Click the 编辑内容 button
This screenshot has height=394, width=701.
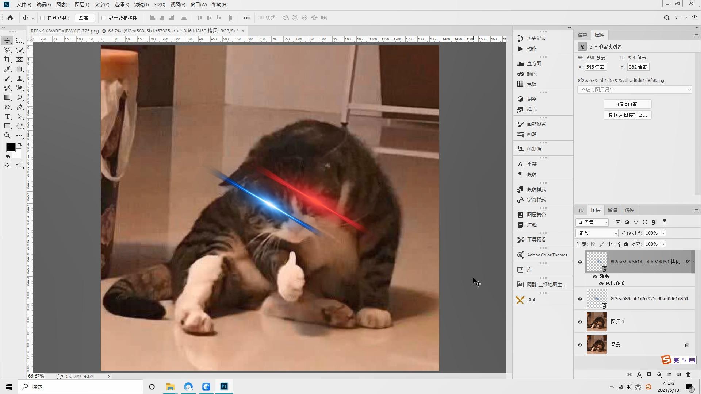tap(627, 104)
